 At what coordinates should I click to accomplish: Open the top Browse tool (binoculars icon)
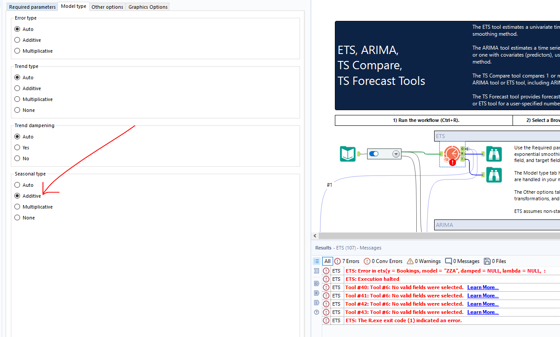point(494,154)
